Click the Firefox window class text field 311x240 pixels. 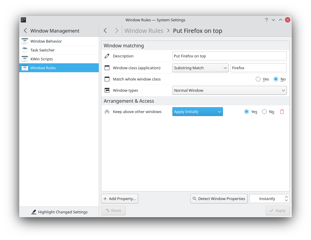coord(258,68)
